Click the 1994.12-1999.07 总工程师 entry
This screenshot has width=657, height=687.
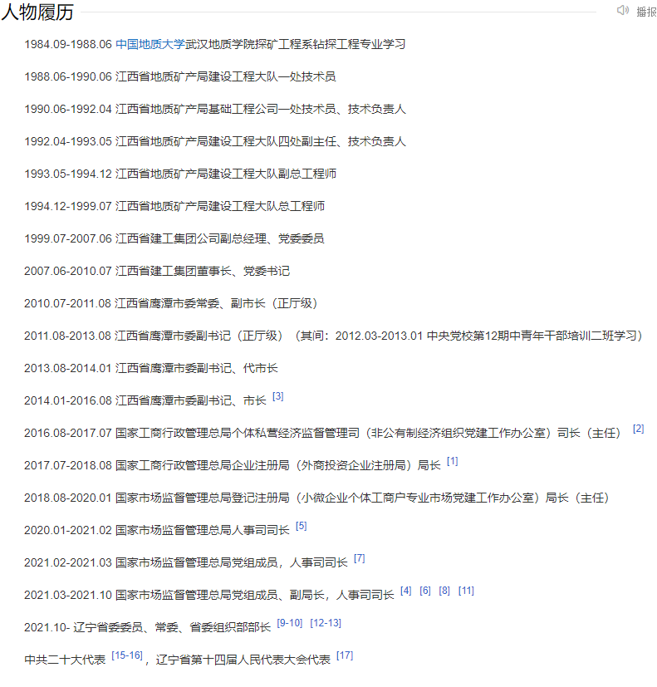click(x=174, y=206)
